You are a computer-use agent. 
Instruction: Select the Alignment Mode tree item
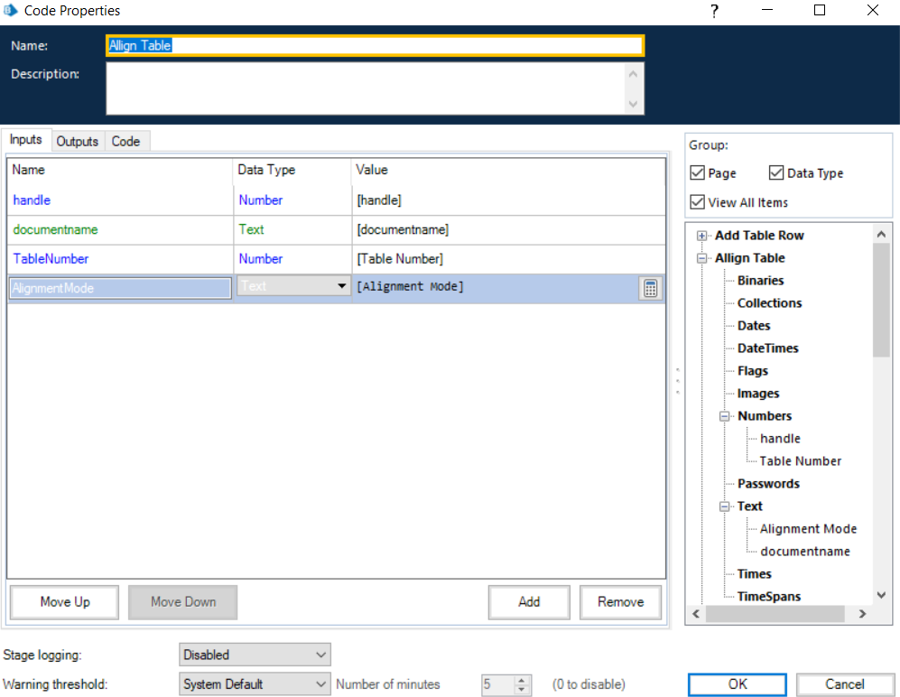point(808,529)
